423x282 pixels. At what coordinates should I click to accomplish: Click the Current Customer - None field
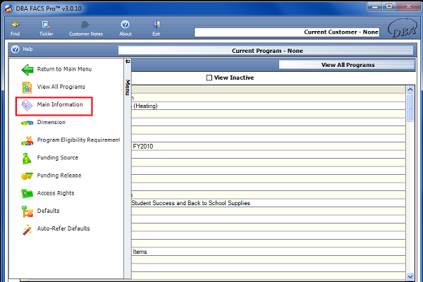[287, 32]
